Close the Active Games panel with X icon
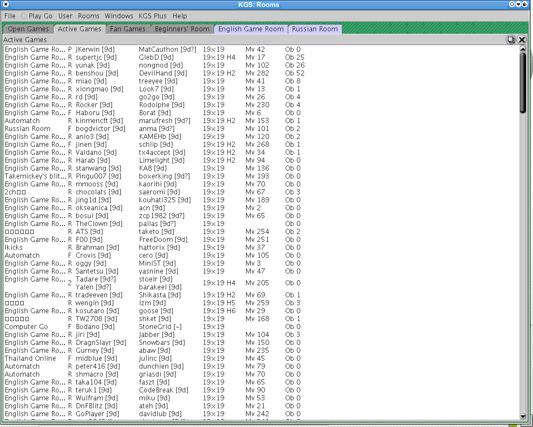This screenshot has width=533, height=427. [x=522, y=40]
